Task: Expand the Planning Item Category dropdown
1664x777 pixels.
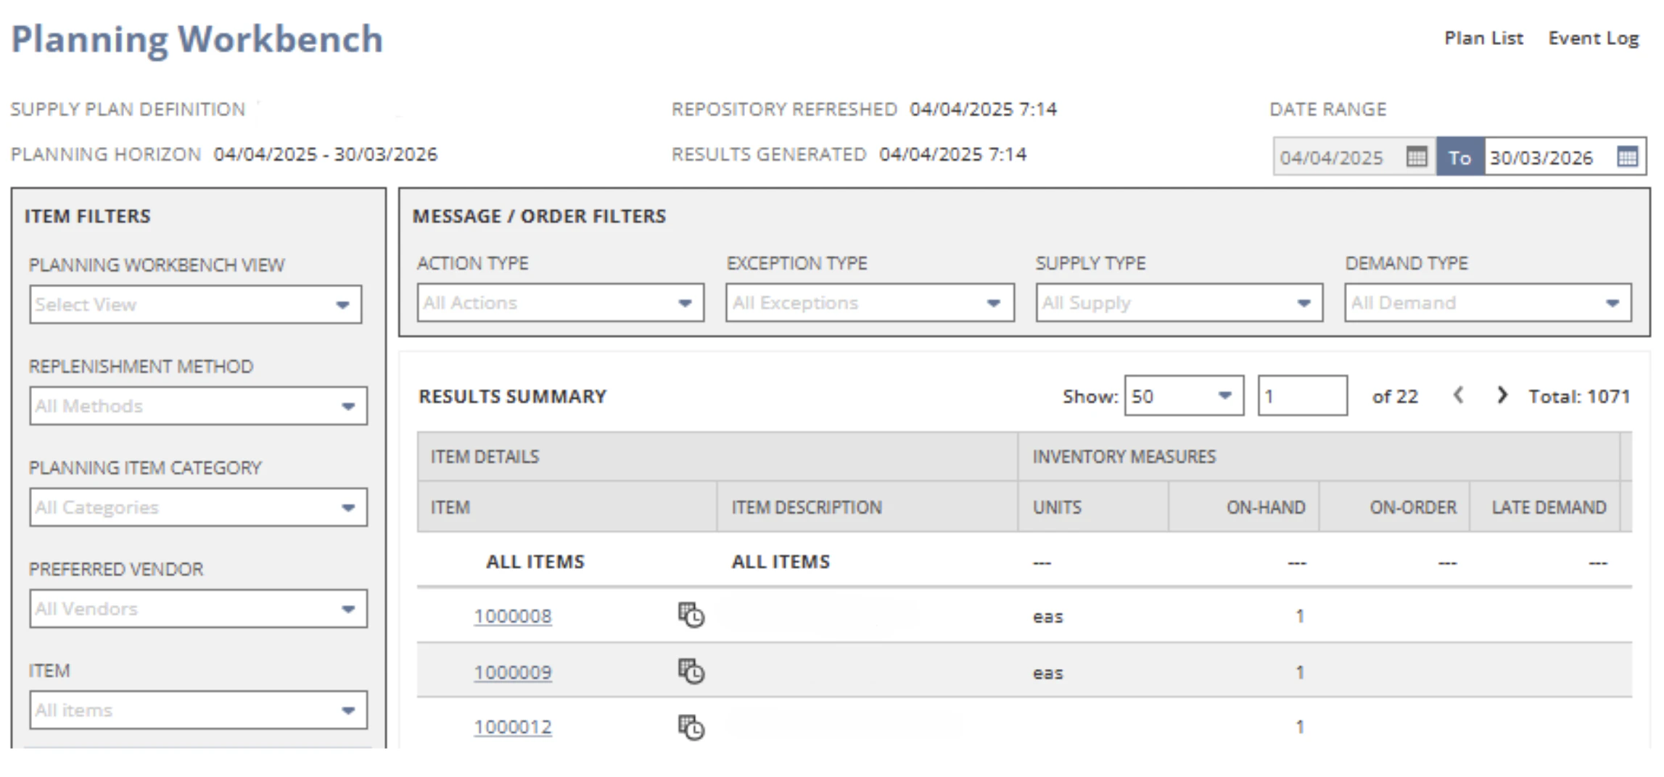Action: point(198,507)
